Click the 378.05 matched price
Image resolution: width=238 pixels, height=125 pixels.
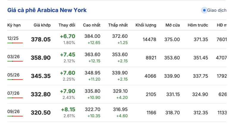pyautogui.click(x=41, y=39)
